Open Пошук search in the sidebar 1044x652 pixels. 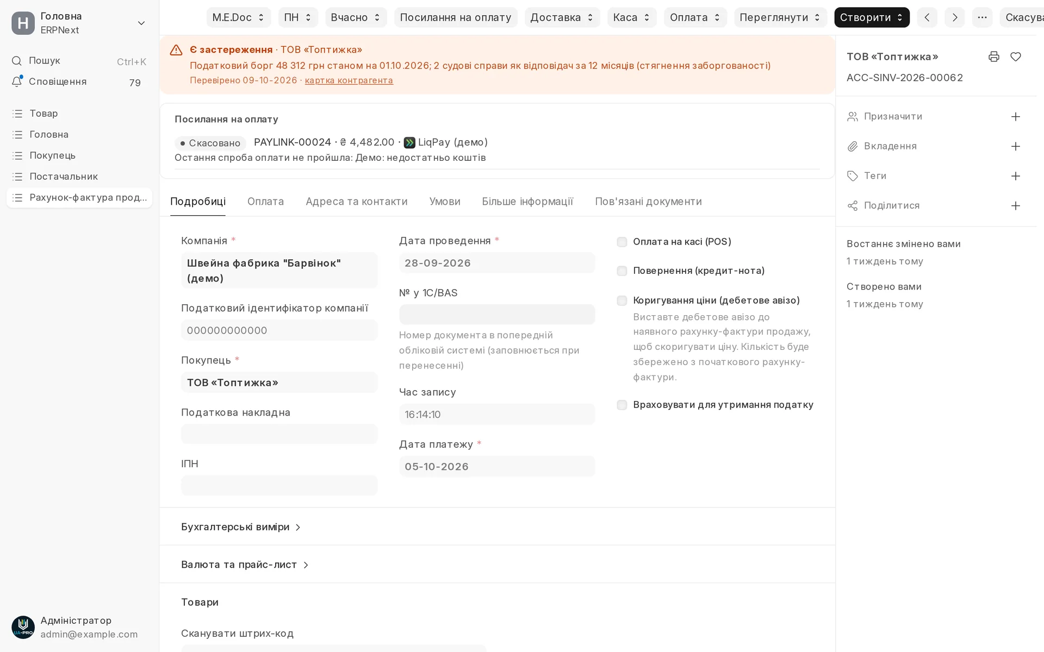pos(79,61)
